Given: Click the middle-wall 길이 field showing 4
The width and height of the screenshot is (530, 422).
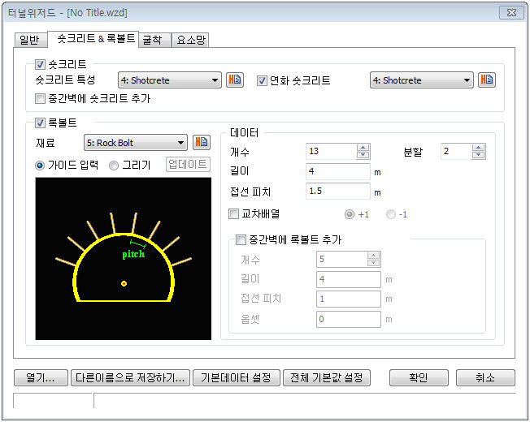Looking at the screenshot, I should tap(349, 279).
